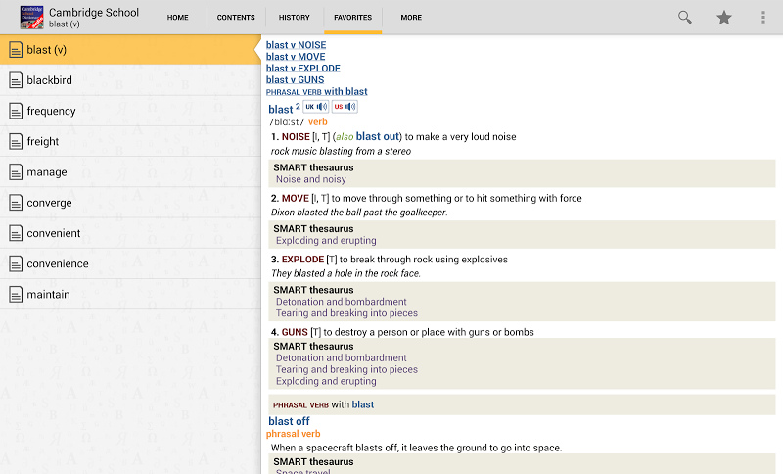Open 'Exploding and erupting' under MOVE sense
Image resolution: width=783 pixels, height=474 pixels.
[x=326, y=240]
